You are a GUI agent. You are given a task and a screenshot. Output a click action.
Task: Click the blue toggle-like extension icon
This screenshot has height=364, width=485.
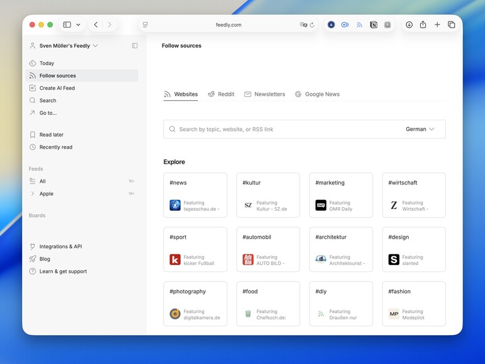pos(345,25)
